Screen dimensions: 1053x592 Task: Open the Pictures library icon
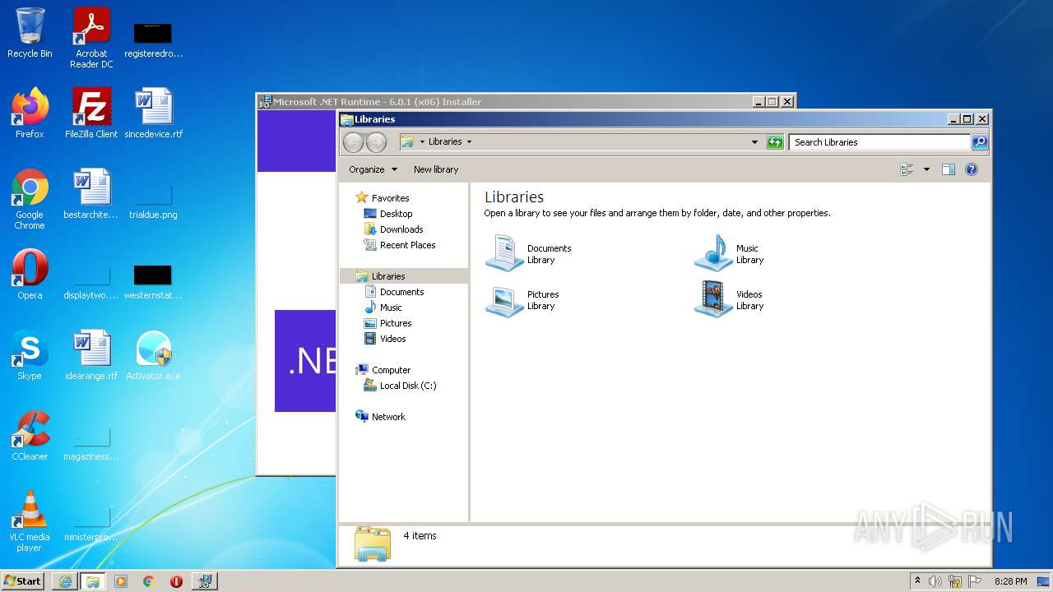point(504,299)
